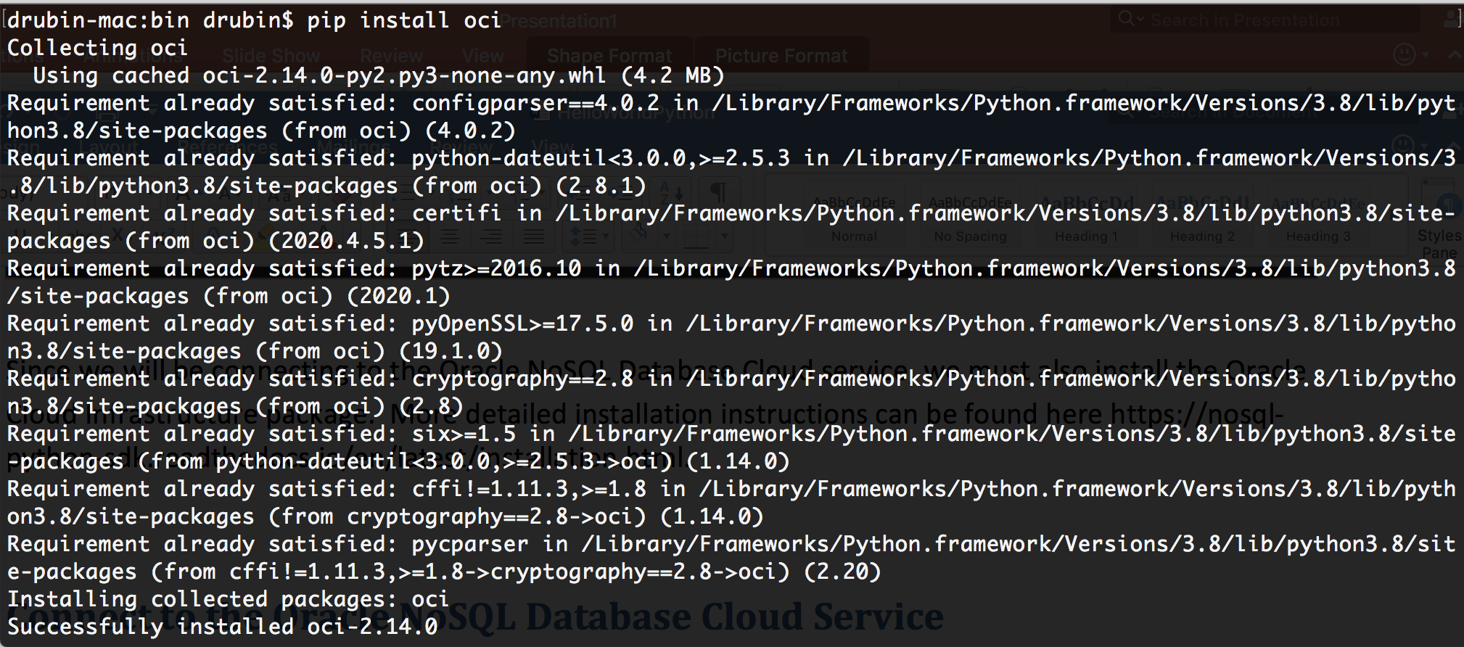Viewport: 1464px width, 647px height.
Task: Open the Picture Format tab
Action: (781, 56)
